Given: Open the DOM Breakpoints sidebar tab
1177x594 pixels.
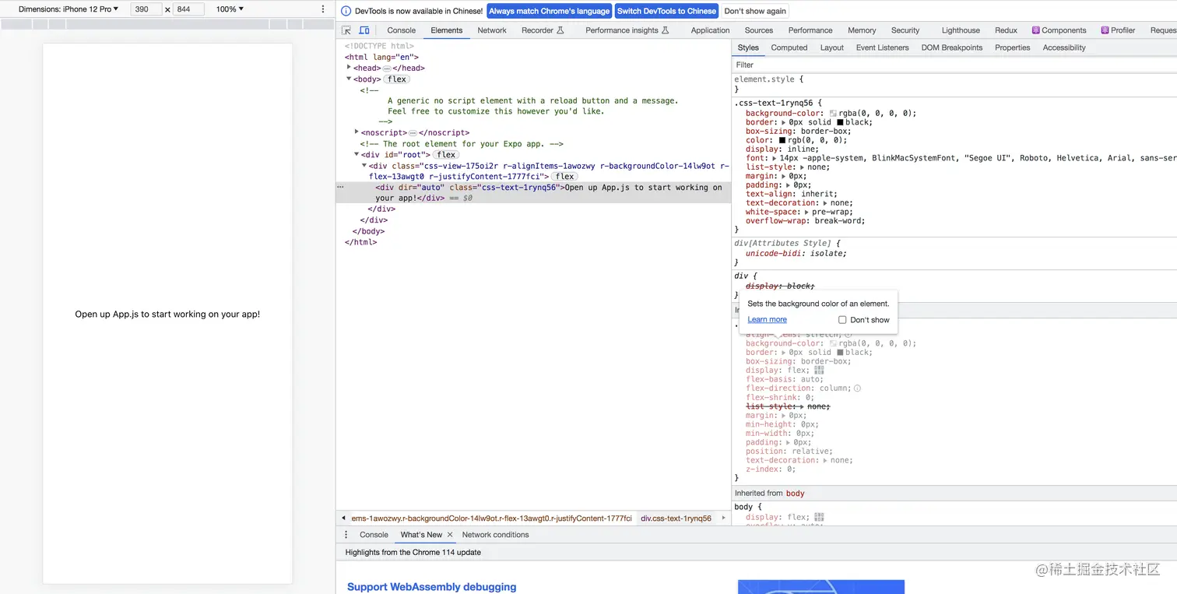Looking at the screenshot, I should click(952, 47).
